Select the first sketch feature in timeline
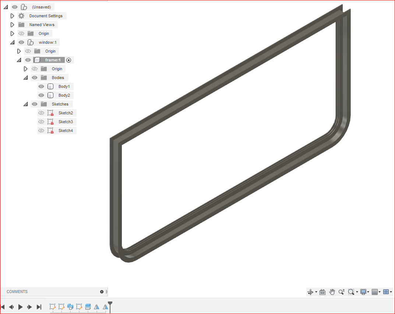 (52, 307)
